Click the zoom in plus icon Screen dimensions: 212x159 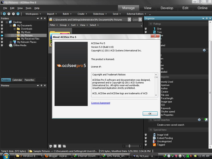(x=141, y=146)
